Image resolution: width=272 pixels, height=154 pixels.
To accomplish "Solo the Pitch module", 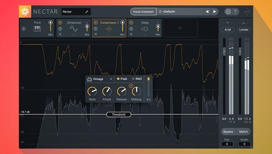I will [24, 29].
